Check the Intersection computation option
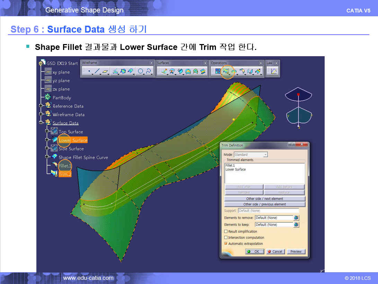The width and height of the screenshot is (378, 284). coord(226,238)
